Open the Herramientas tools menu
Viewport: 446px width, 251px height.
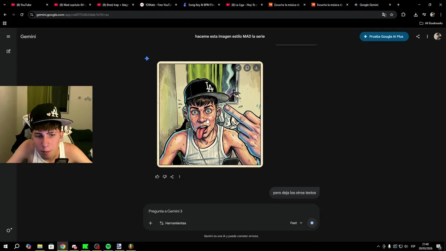(173, 223)
